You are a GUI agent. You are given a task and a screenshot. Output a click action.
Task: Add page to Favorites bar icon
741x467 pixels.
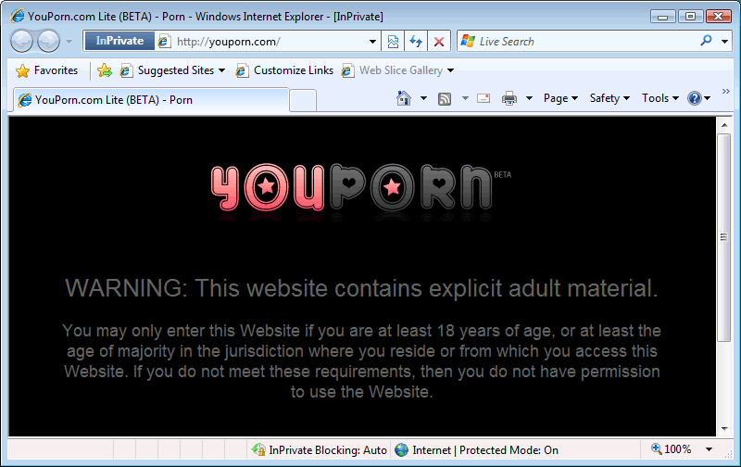point(105,70)
